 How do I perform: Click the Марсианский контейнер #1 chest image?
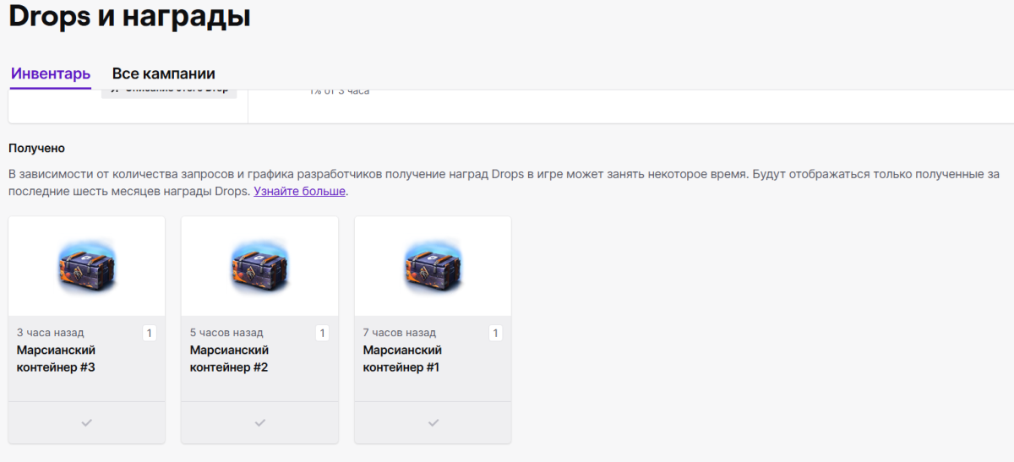(433, 265)
